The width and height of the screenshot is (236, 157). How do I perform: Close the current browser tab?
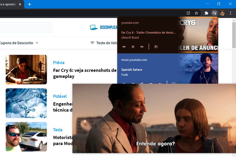pos(20,4)
